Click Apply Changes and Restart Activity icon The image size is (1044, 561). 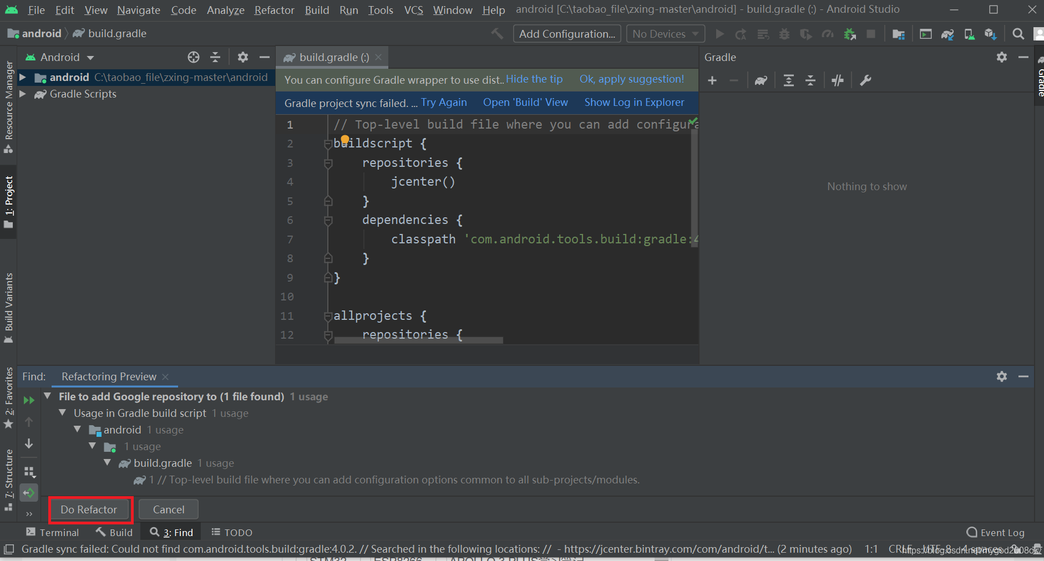pos(741,34)
